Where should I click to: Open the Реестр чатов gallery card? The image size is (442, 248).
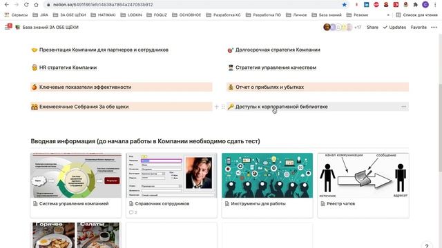coord(363,185)
